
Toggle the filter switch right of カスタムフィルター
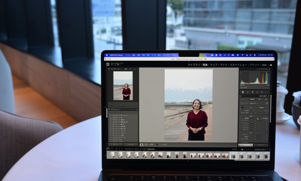pos(270,149)
